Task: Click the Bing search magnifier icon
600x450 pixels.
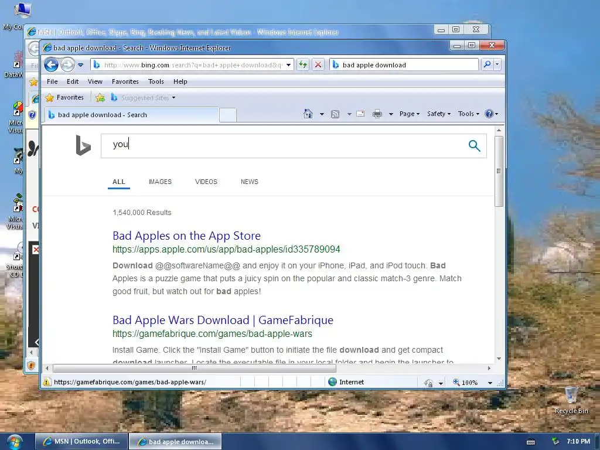Action: tap(474, 145)
